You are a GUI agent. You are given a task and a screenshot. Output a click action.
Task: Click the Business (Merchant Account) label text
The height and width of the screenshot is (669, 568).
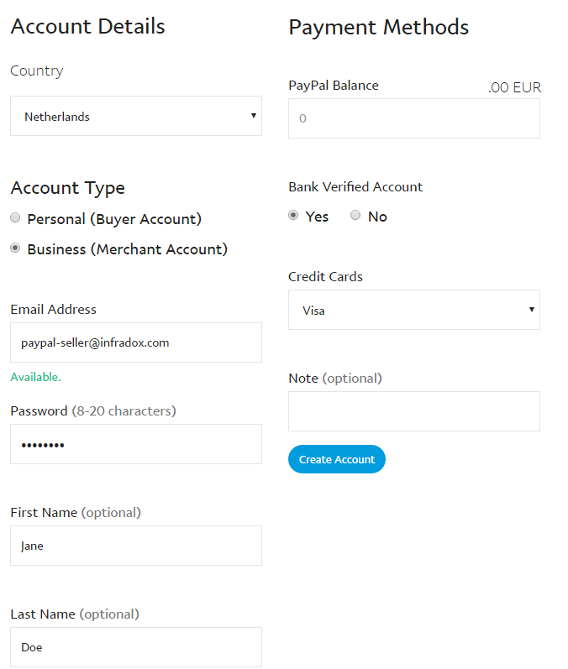127,249
